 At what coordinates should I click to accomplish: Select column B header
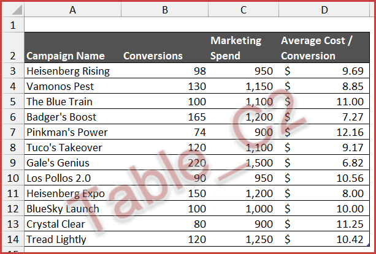coord(164,10)
